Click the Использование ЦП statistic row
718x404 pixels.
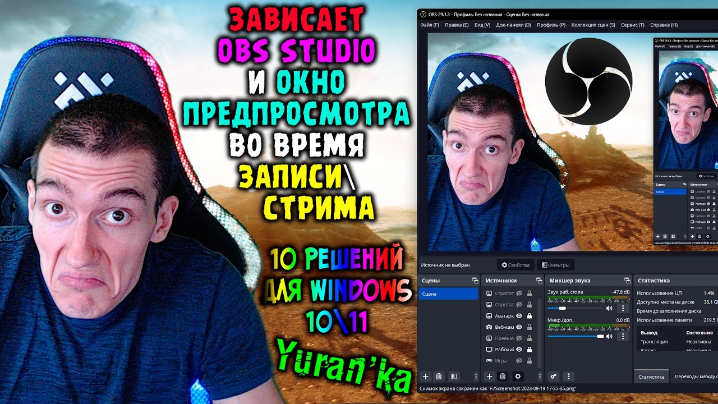pos(677,293)
